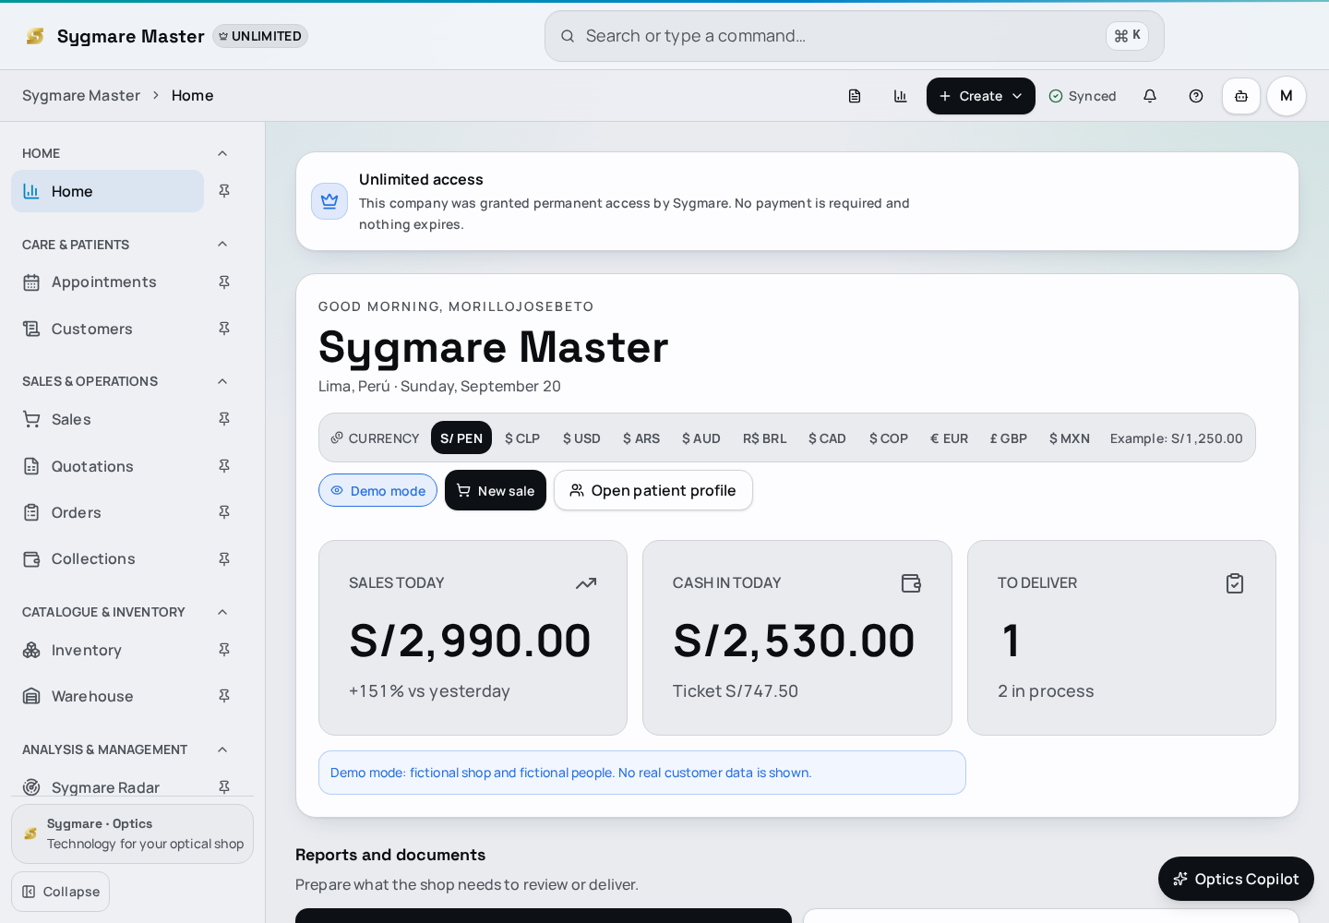Open Quotations in the sidebar

(x=107, y=466)
